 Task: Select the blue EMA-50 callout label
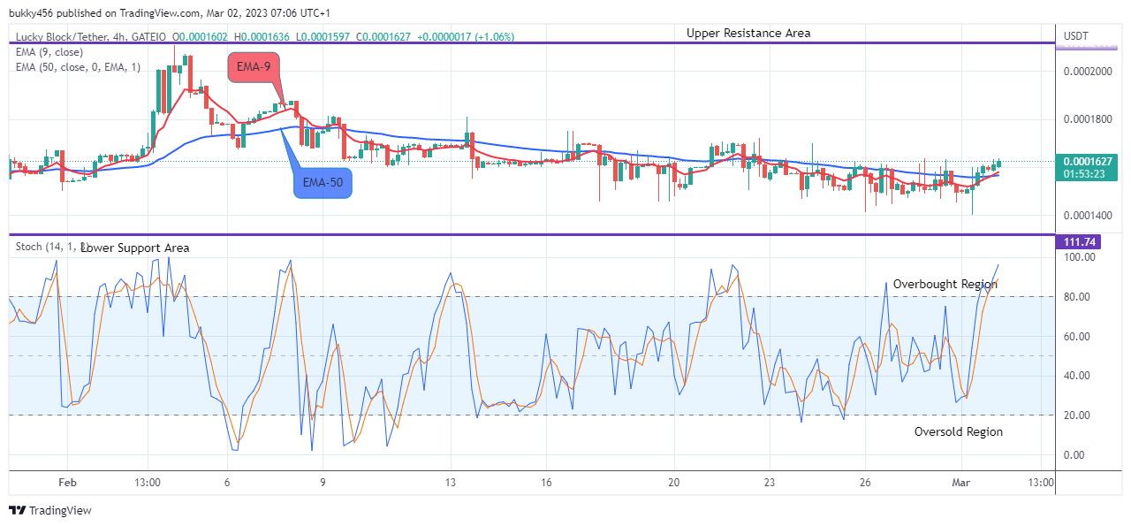[323, 183]
